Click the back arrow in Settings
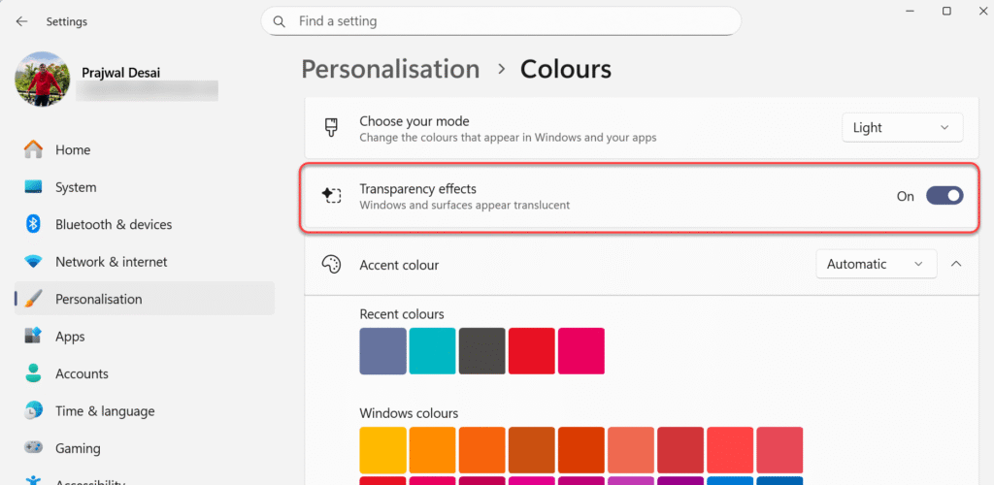 pos(21,21)
